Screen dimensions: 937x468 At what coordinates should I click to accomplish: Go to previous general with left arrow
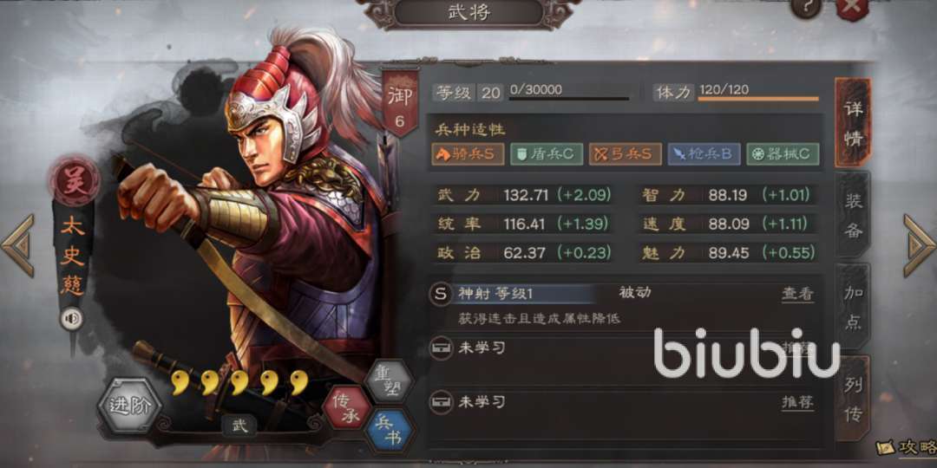17,246
